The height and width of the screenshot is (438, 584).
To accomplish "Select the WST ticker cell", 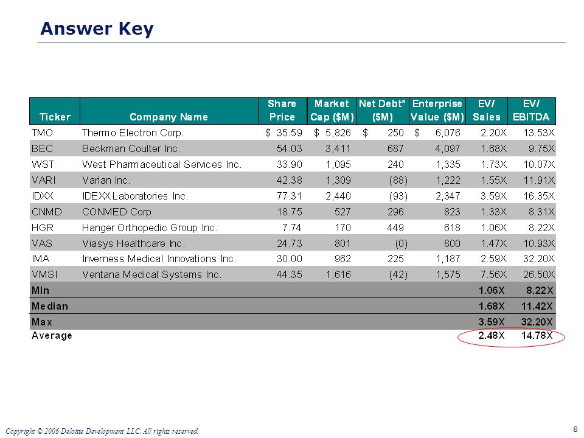I will click(x=43, y=164).
